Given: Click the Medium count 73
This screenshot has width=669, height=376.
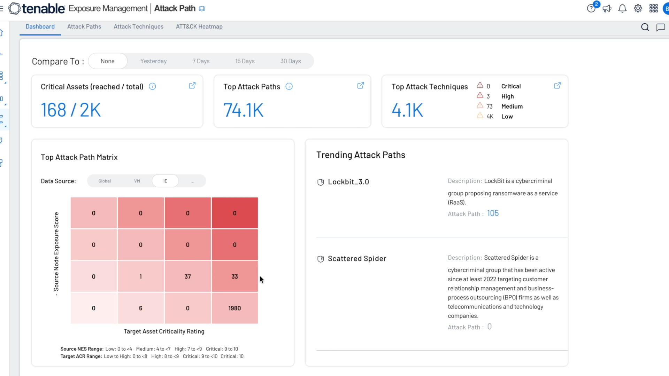Looking at the screenshot, I should point(490,107).
